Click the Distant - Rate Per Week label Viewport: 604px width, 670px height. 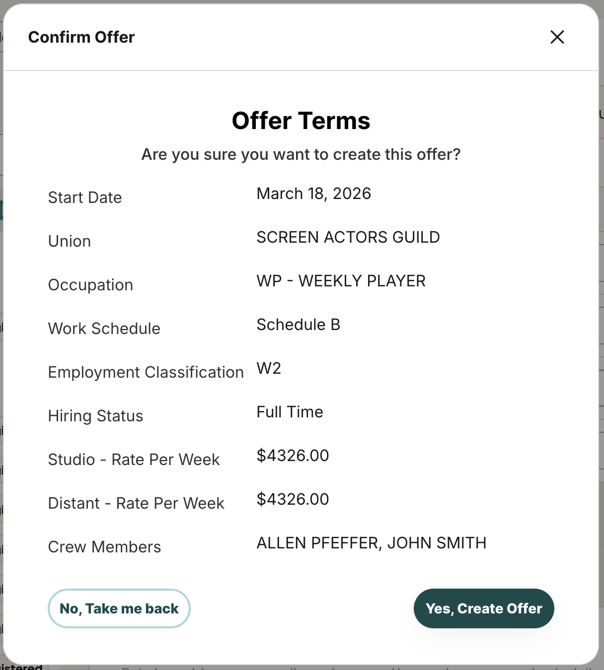(x=137, y=503)
